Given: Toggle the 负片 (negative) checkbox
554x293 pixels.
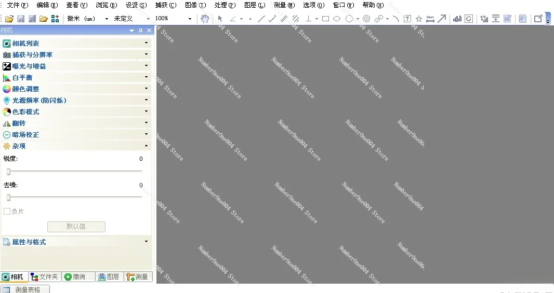Looking at the screenshot, I should click(x=7, y=211).
